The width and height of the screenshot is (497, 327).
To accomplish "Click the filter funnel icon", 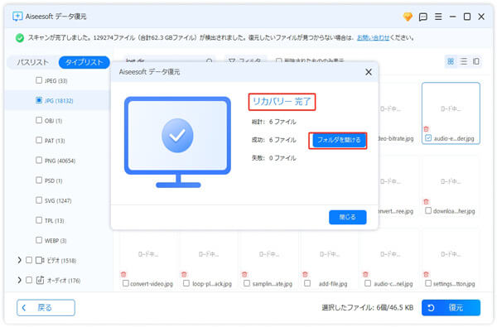I will [x=232, y=60].
